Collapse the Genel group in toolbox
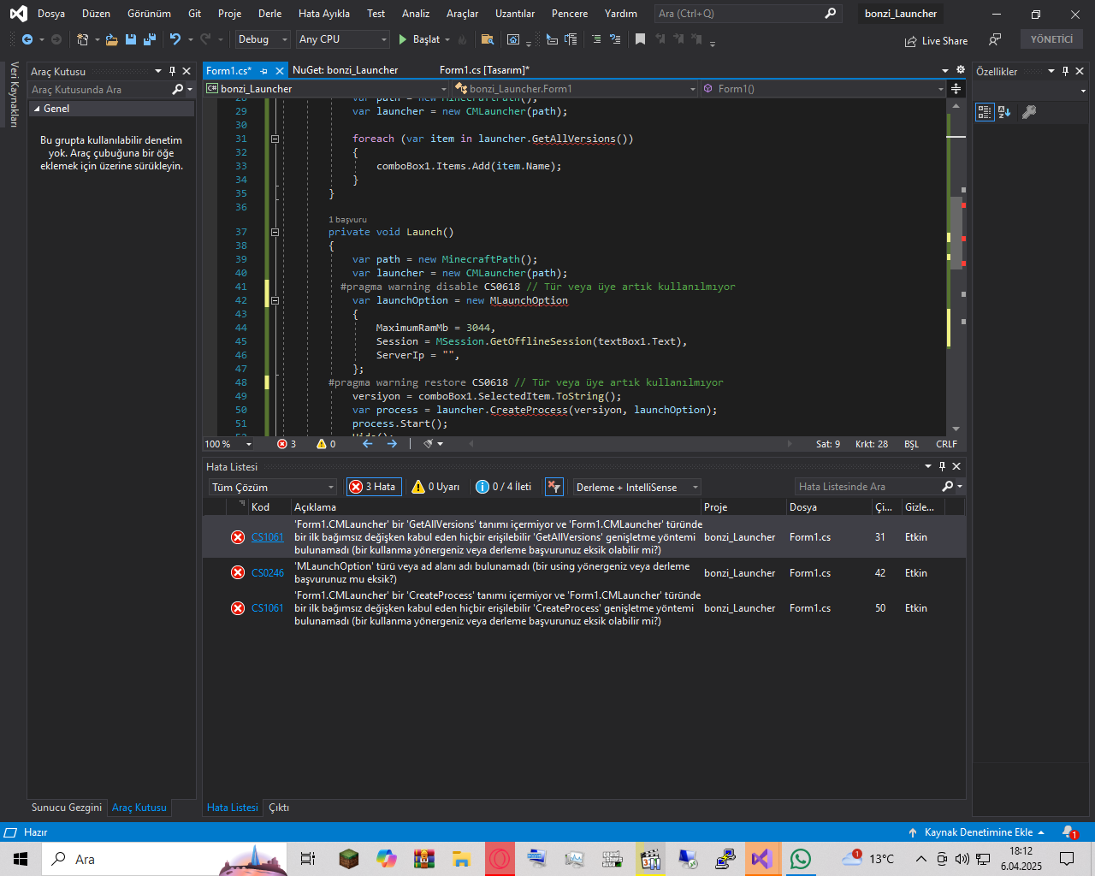The height and width of the screenshot is (876, 1095). (x=37, y=109)
